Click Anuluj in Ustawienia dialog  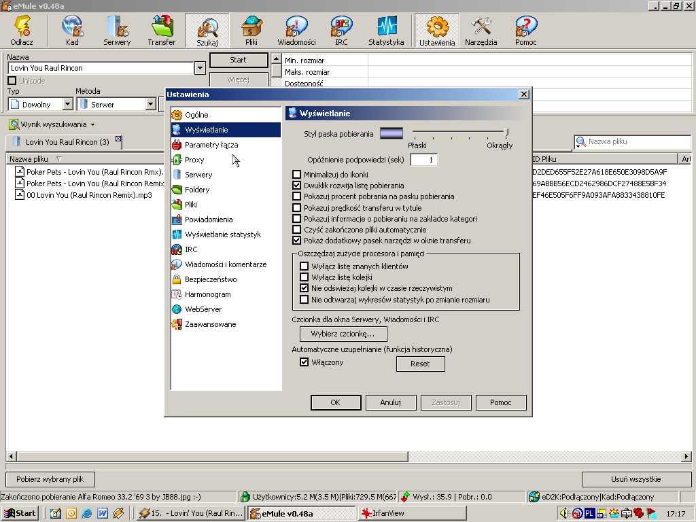(391, 402)
